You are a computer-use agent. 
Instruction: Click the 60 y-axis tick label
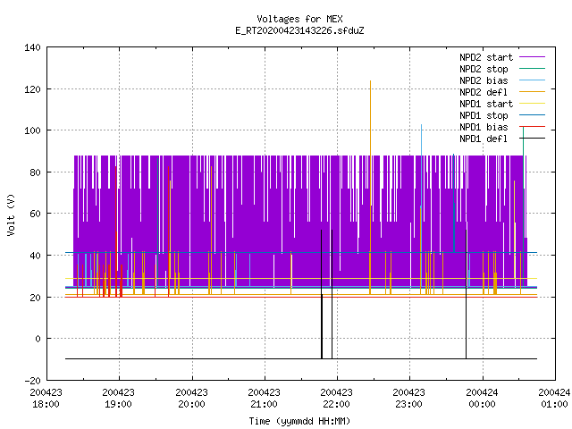click(x=36, y=214)
